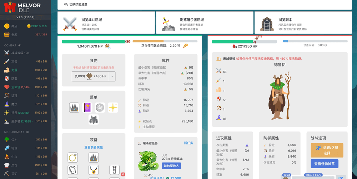Click the blood drop icon by enemy HP
The width and height of the screenshot is (357, 179).
click(x=235, y=46)
